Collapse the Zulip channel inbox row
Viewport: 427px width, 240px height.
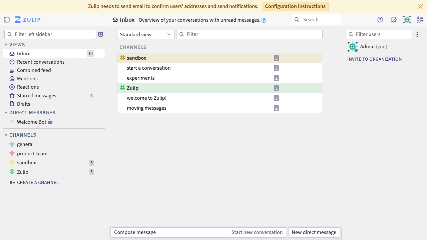tap(220, 88)
